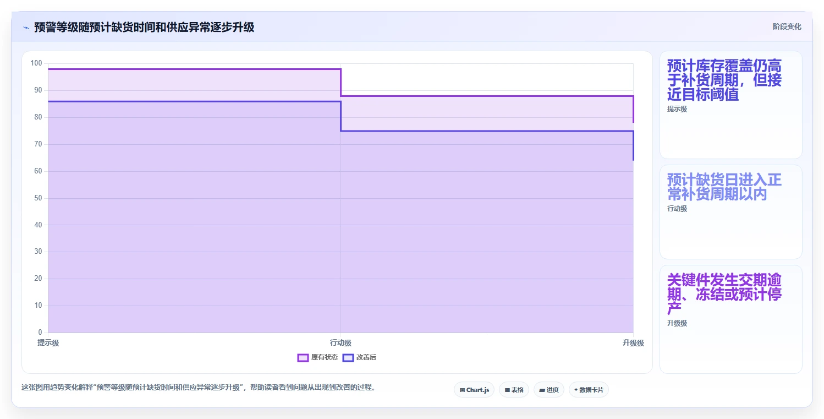Viewport: 824px width, 419px height.
Task: Click the chart title 预警等级随预计缺货时间和供应异常逐步升级
Action: pyautogui.click(x=144, y=27)
